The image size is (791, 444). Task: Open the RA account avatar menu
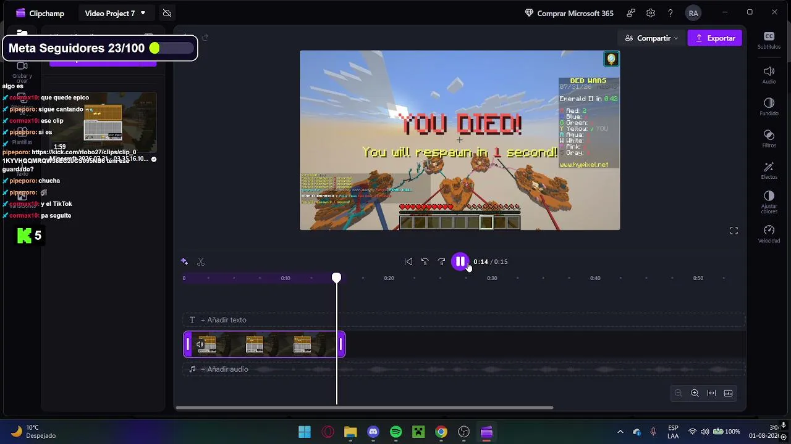point(693,13)
